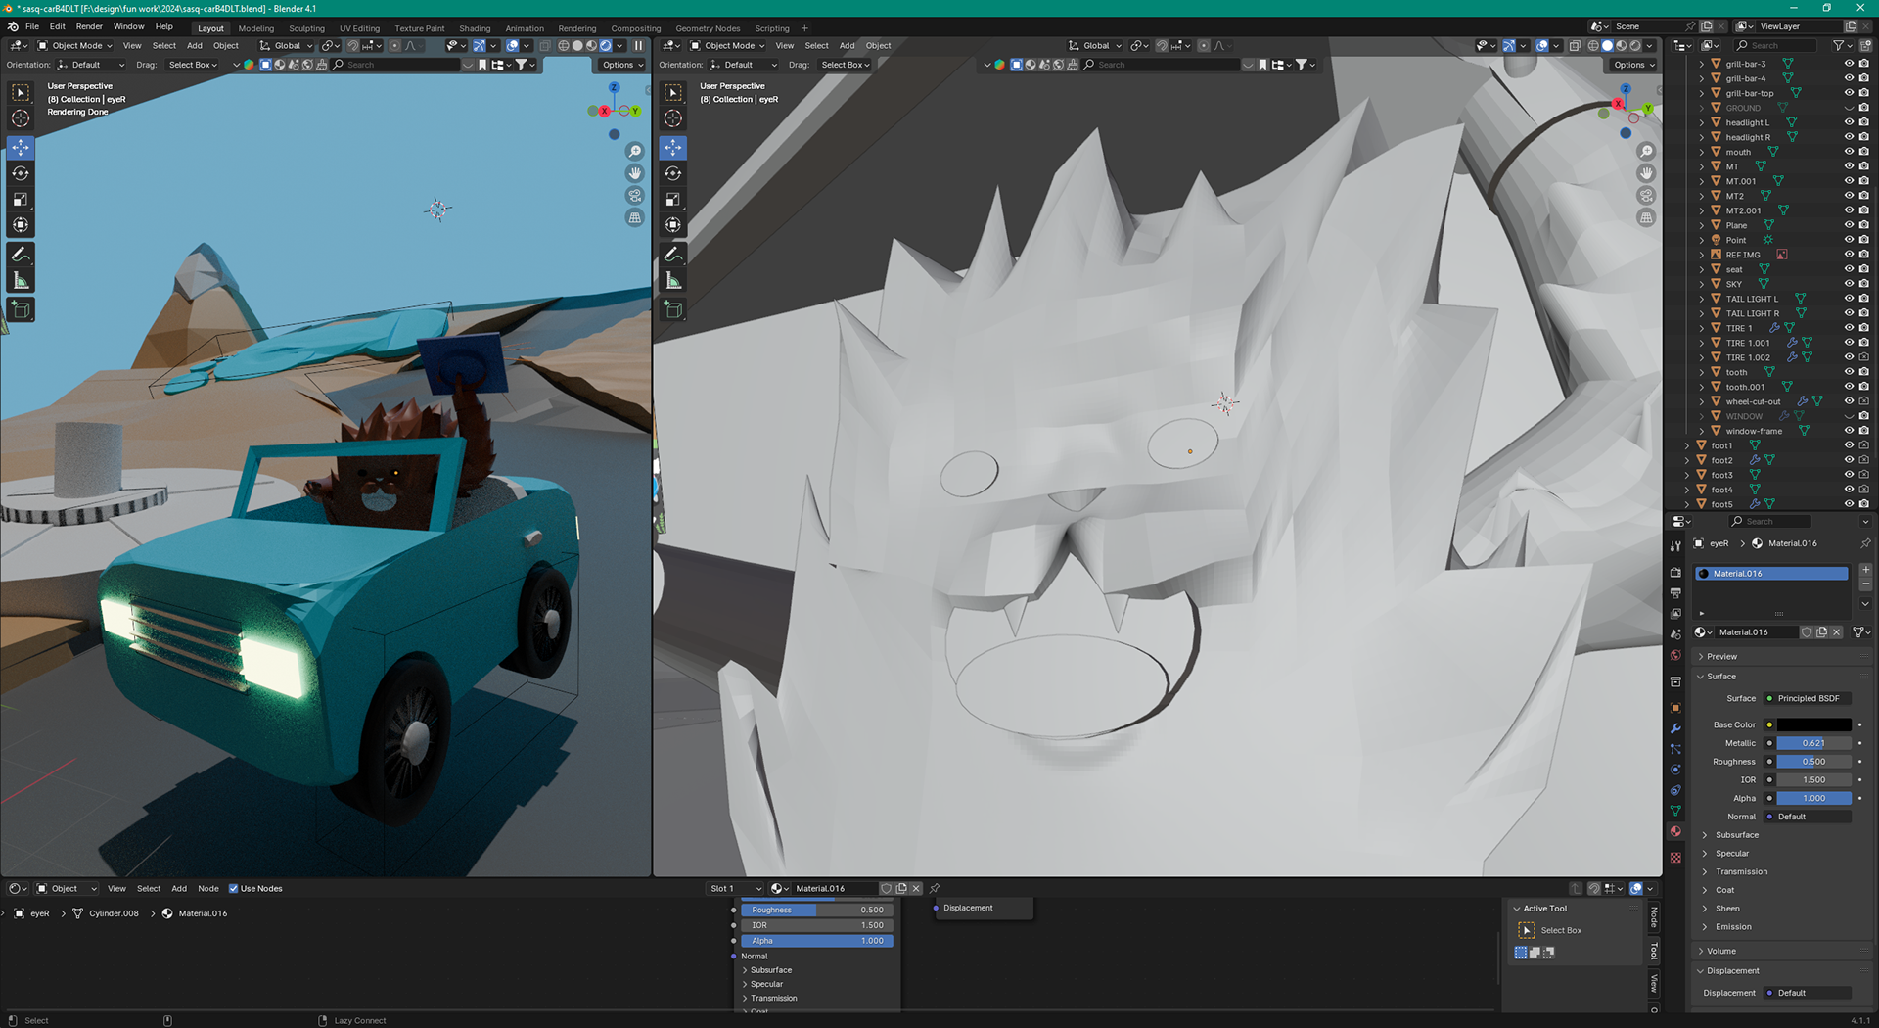Click the Metallic slider at 0.621
The height and width of the screenshot is (1028, 1879).
click(x=1813, y=743)
